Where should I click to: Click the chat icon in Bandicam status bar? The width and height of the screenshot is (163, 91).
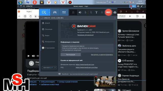tap(59, 74)
